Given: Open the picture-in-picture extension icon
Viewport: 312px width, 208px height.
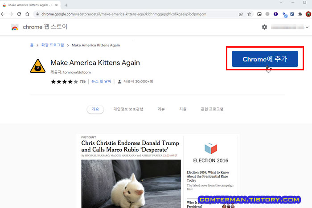Looking at the screenshot, I should point(259,14).
